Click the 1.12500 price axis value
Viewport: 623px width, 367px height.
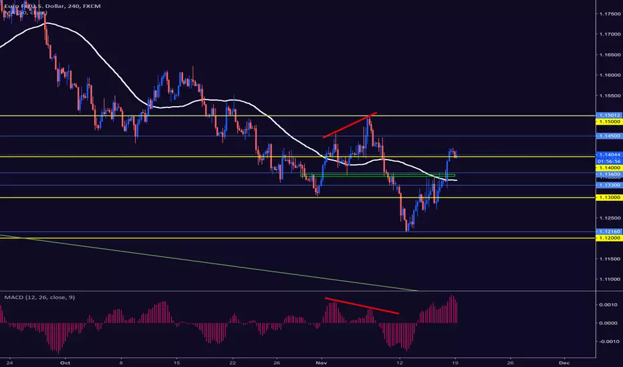(610, 218)
